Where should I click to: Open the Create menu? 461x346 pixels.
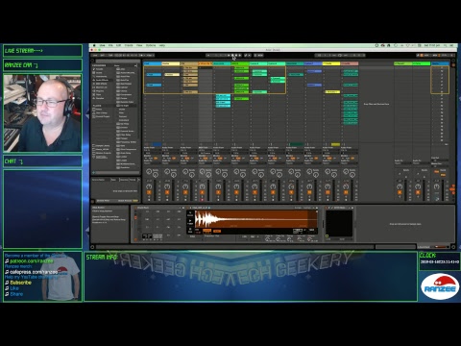pyautogui.click(x=129, y=45)
